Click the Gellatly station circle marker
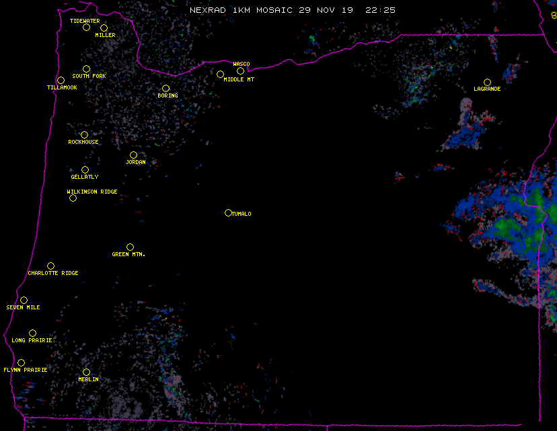Screen dimensions: 557x431 click(85, 169)
